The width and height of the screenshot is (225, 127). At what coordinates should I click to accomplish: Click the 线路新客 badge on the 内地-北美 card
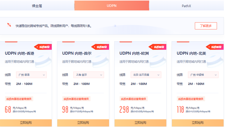pyautogui.click(x=215, y=47)
